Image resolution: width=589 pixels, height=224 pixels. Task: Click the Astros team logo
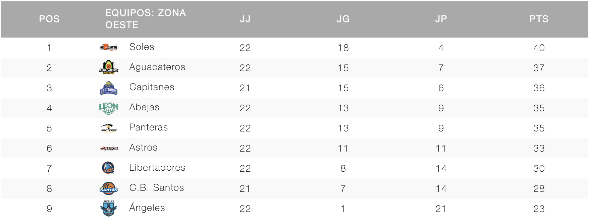(109, 148)
